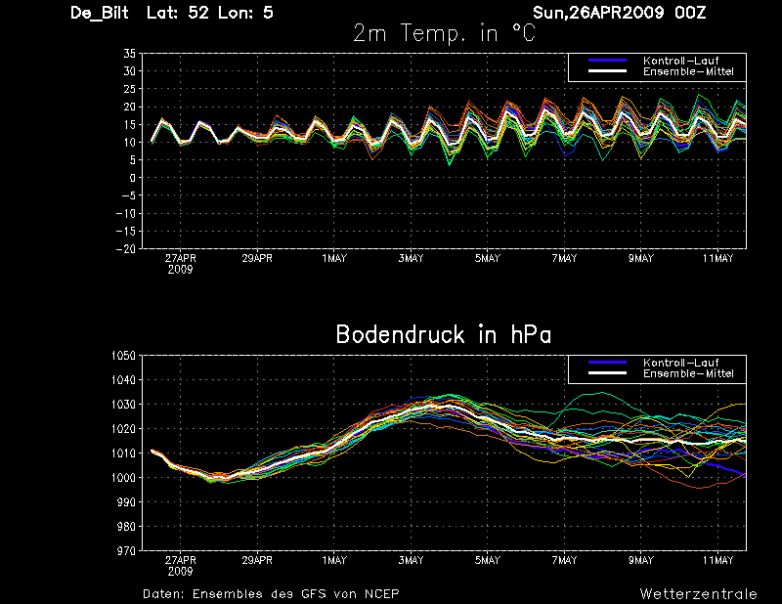Image resolution: width=782 pixels, height=604 pixels.
Task: Click the 970 value on pressure axis
Action: (x=126, y=550)
